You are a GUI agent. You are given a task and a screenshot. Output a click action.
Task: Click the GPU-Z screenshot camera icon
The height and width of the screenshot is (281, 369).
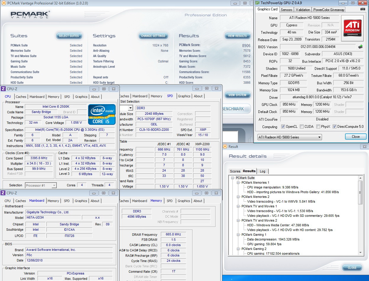362,9
